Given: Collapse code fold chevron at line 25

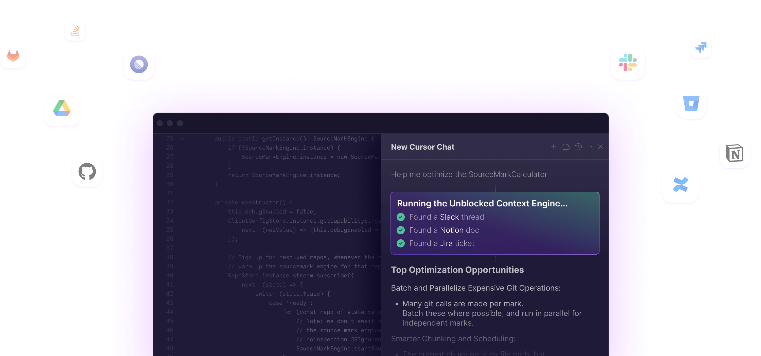Looking at the screenshot, I should 183,138.
